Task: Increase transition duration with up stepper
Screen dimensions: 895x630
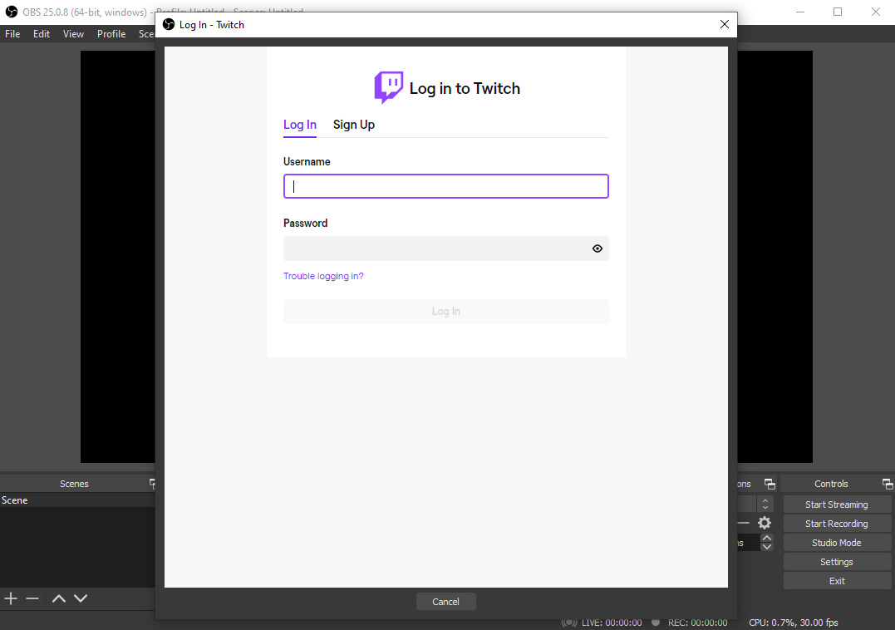Action: tap(767, 538)
